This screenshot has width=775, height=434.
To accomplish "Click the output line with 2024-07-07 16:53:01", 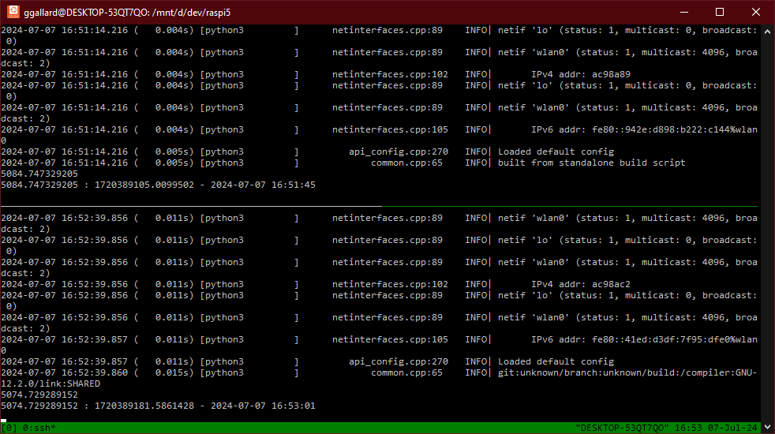I will click(158, 406).
